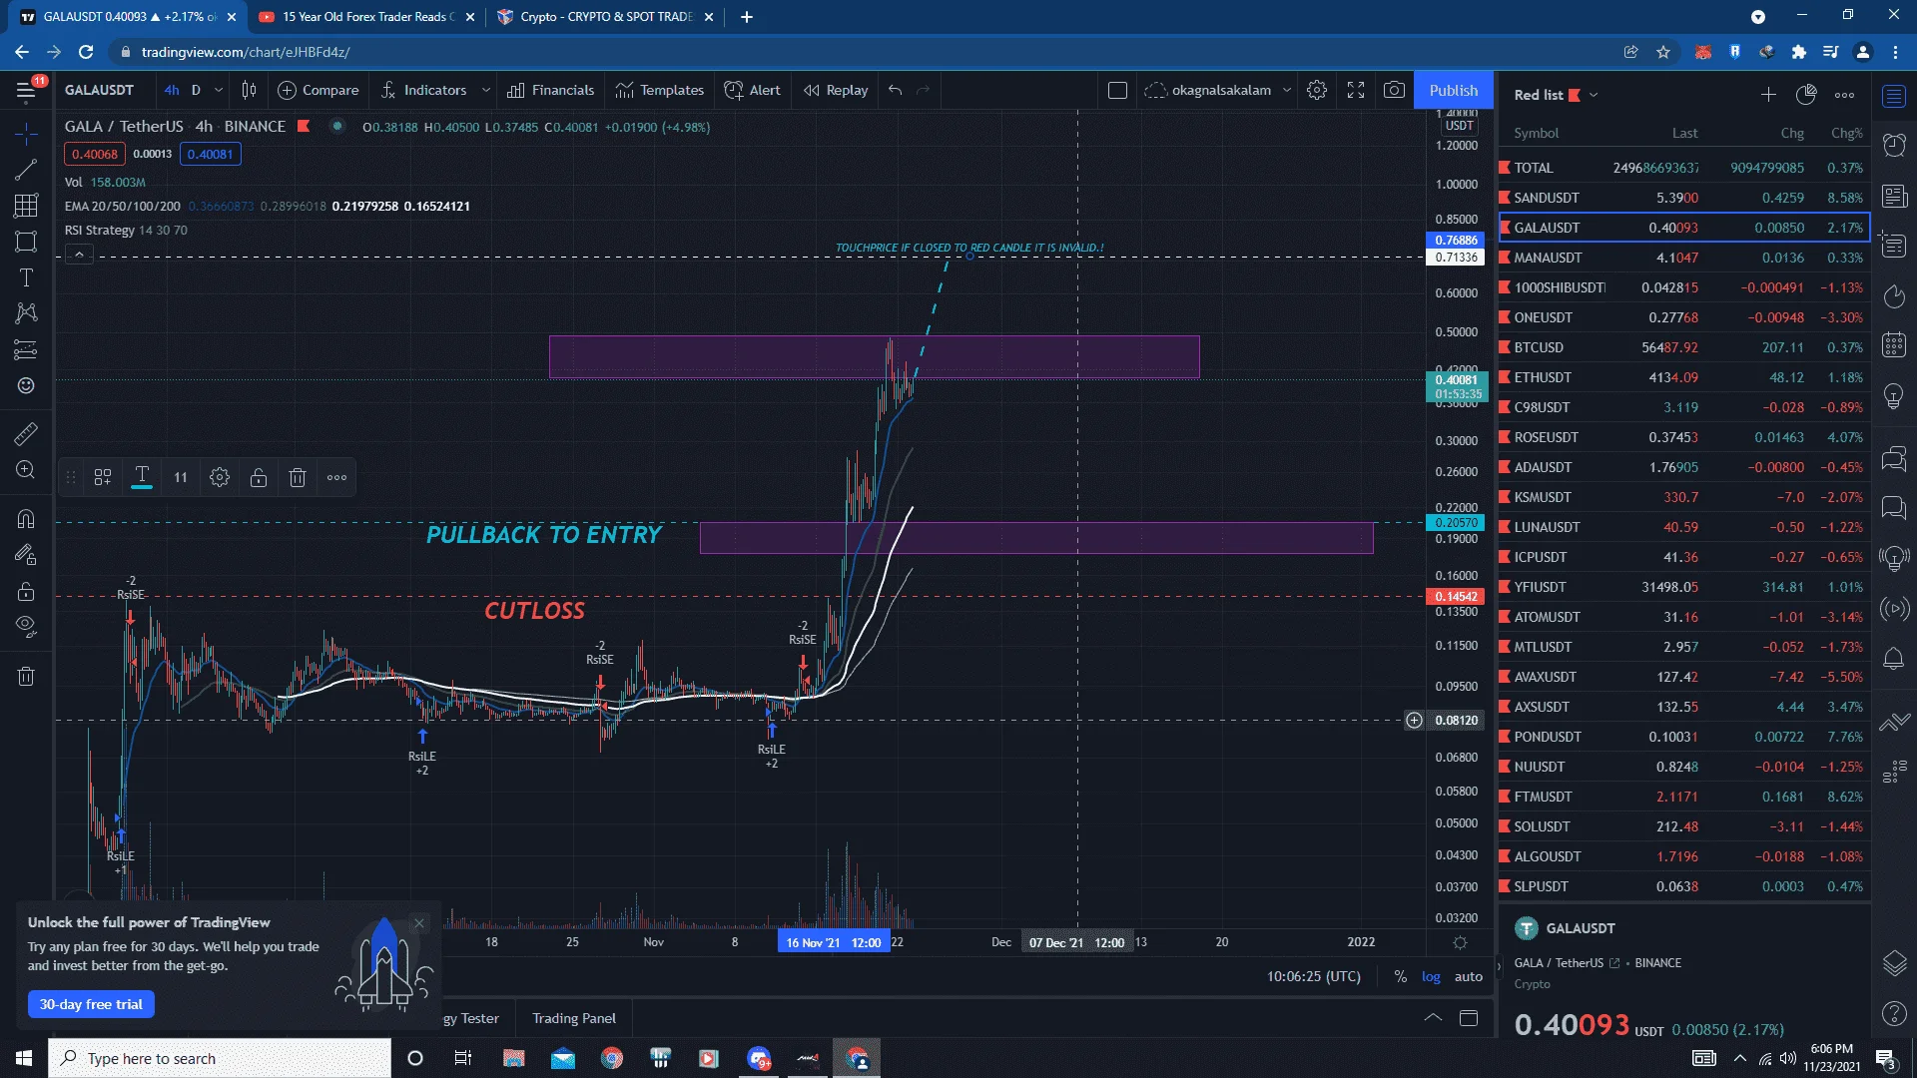The height and width of the screenshot is (1078, 1917).
Task: Toggle stay in drawing mode
Action: [26, 554]
